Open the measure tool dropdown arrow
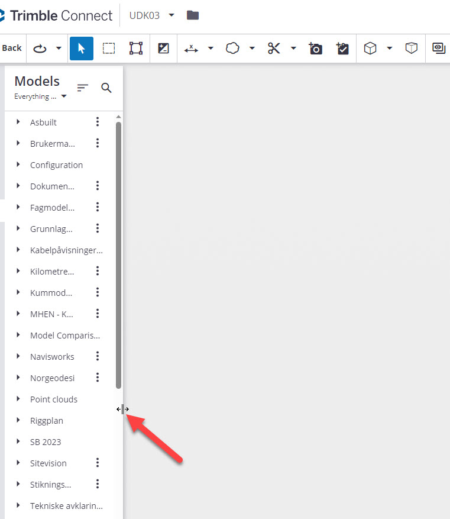This screenshot has height=519, width=450. (211, 49)
